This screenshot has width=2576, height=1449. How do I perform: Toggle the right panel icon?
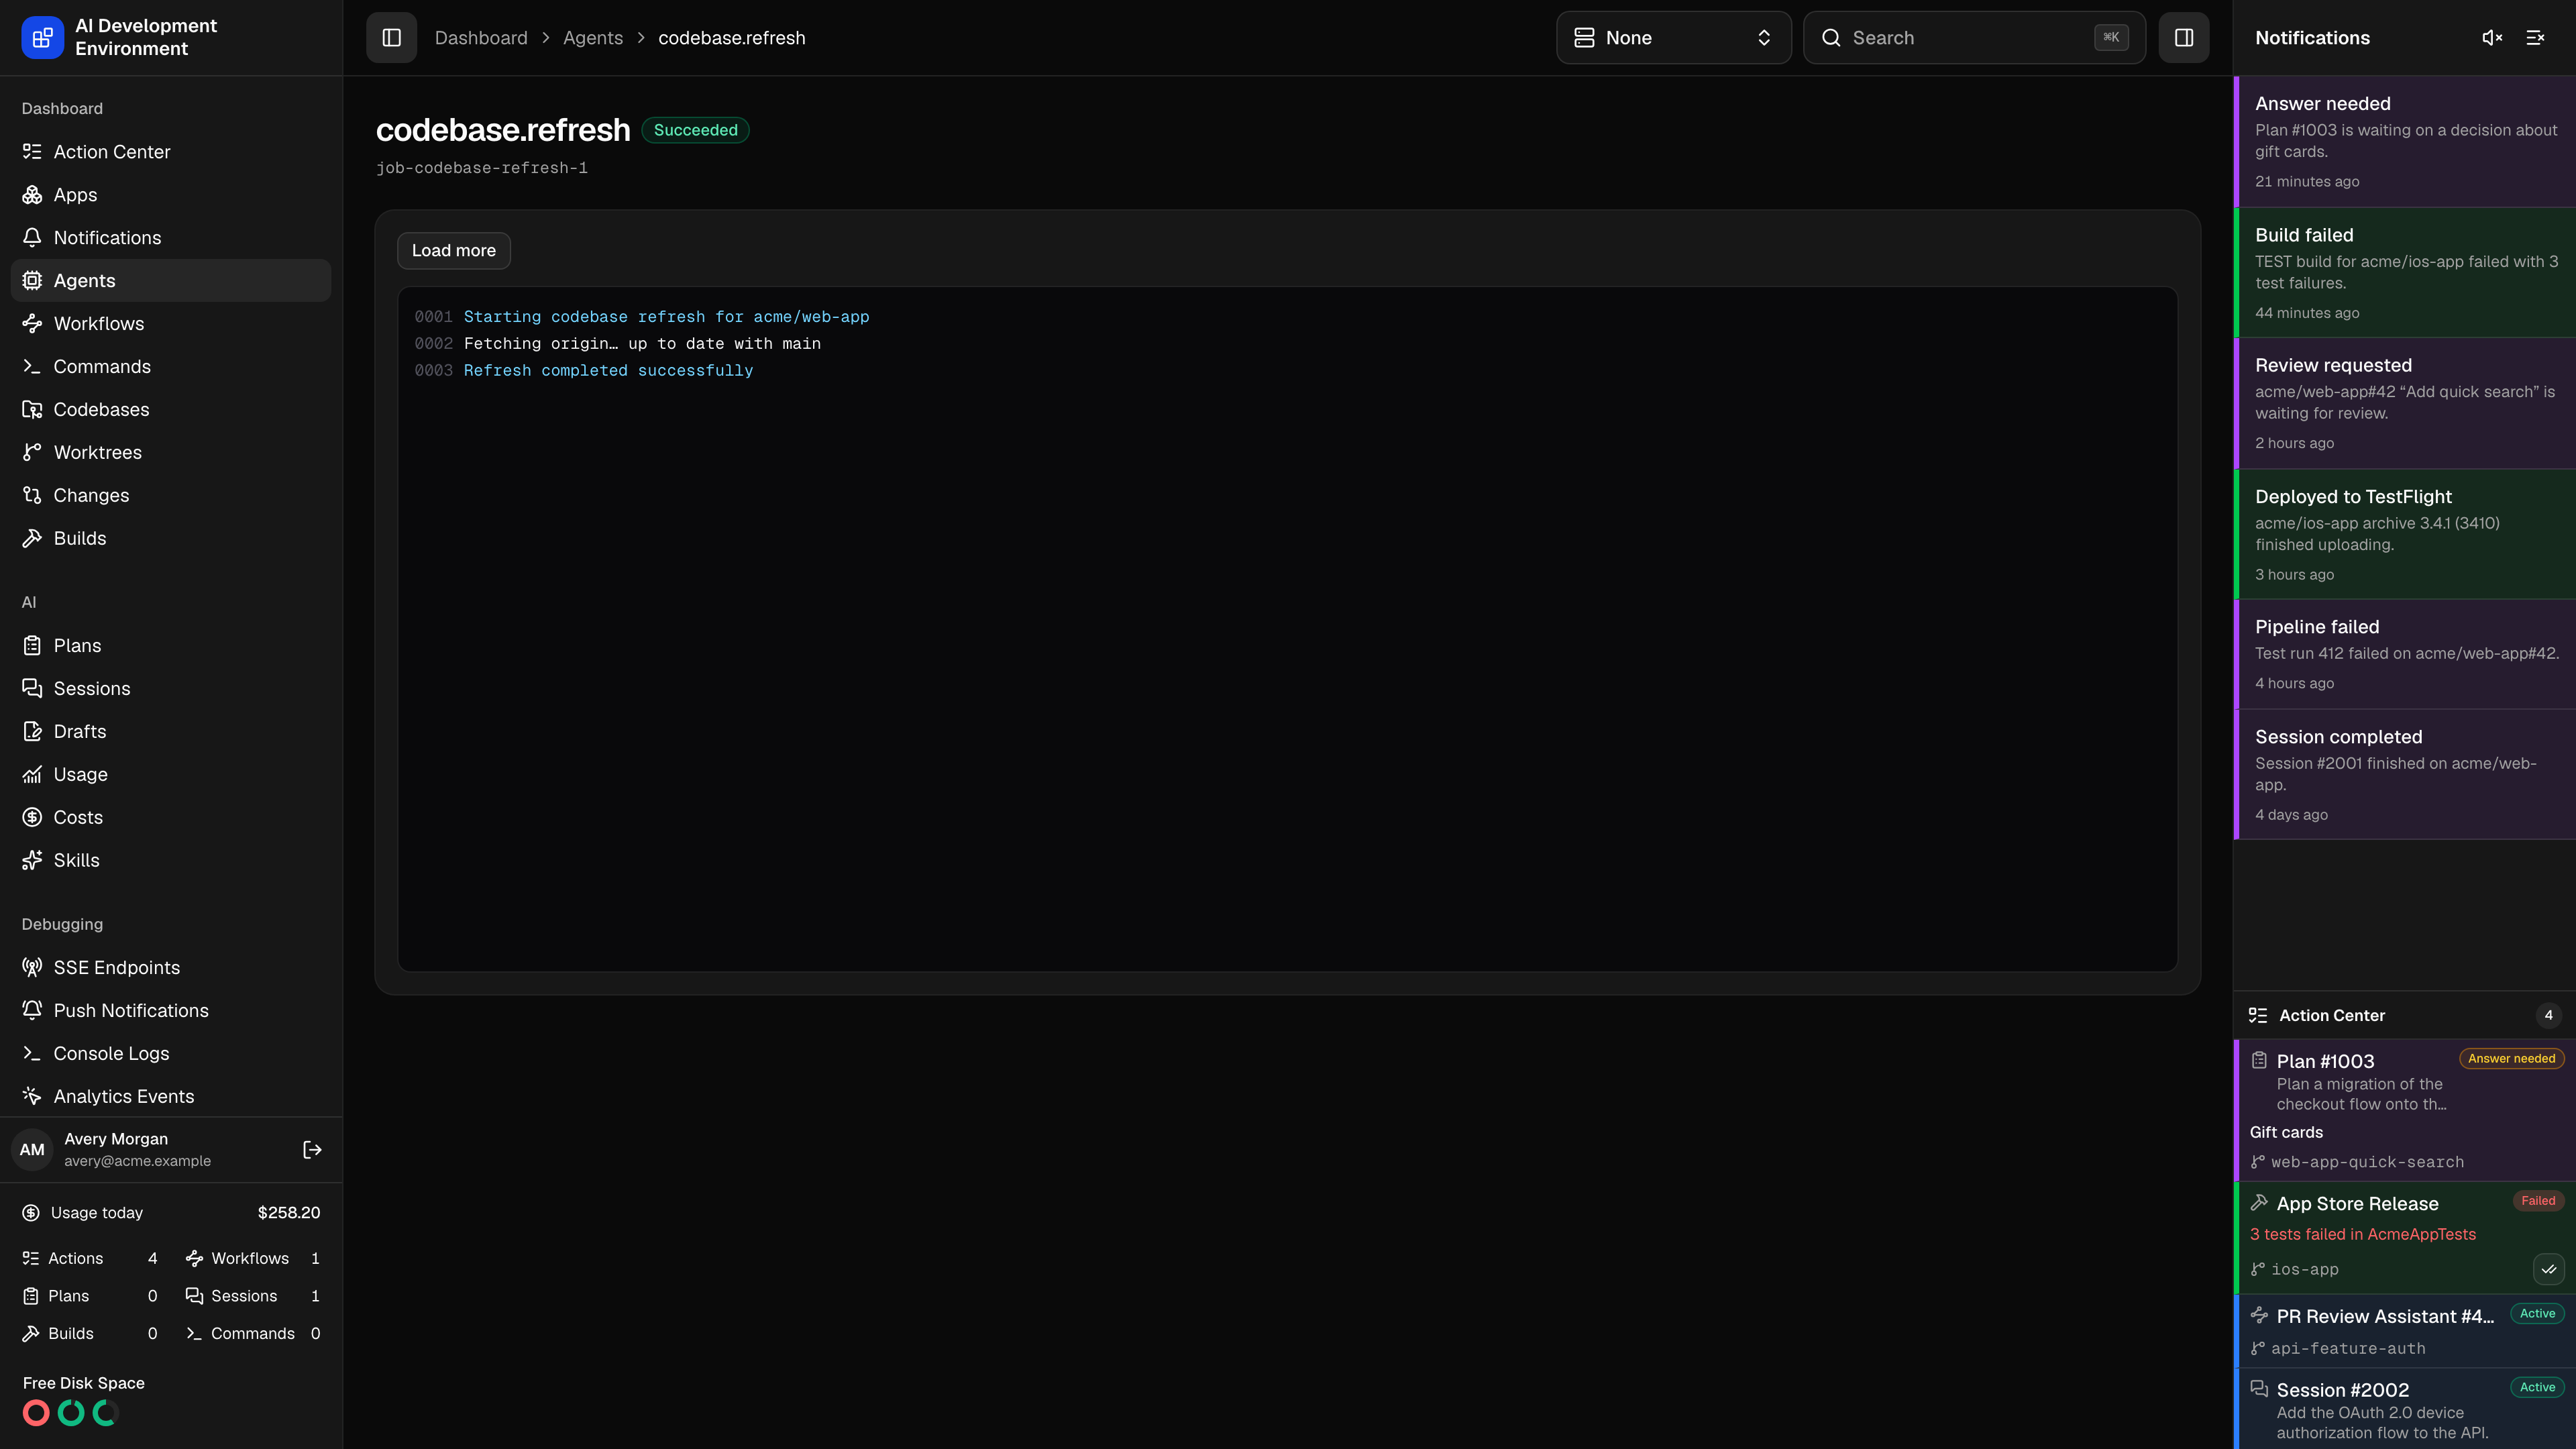(x=2184, y=38)
